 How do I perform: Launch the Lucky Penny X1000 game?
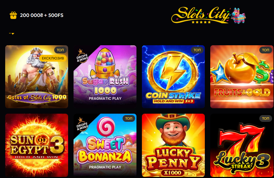173,145
